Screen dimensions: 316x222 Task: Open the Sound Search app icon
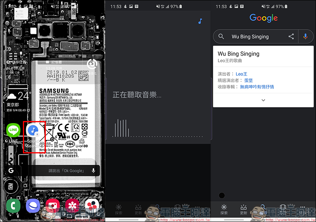pos(33,130)
